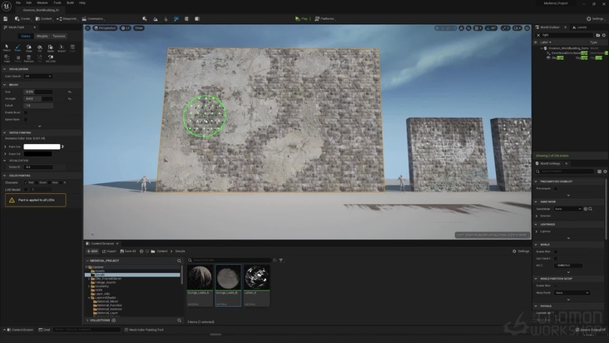Open the Blueprints toolbar menu
Viewport: 609px width, 343px height.
click(x=67, y=18)
